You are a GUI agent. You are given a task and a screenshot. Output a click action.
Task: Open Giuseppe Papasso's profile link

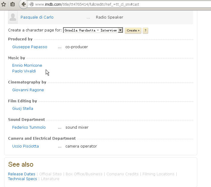[30, 47]
